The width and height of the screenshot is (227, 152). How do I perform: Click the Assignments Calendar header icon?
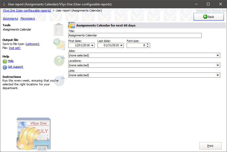tap(71, 25)
